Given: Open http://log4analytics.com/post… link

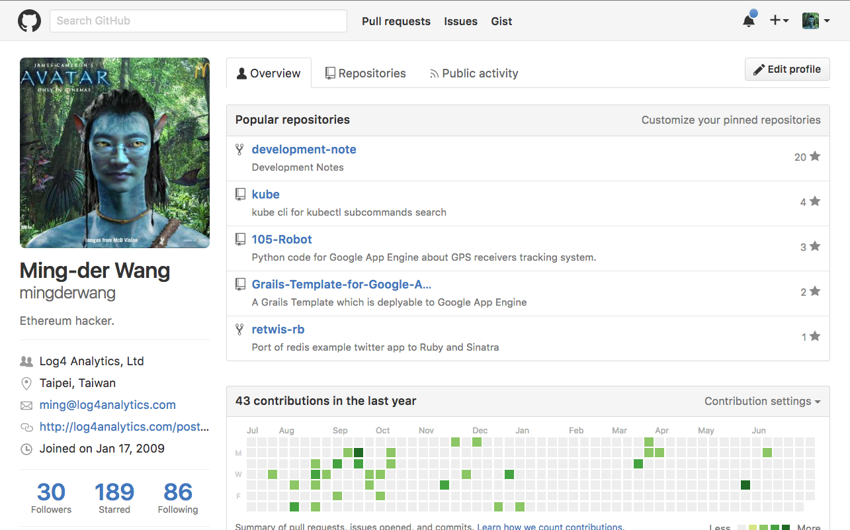Looking at the screenshot, I should (124, 427).
